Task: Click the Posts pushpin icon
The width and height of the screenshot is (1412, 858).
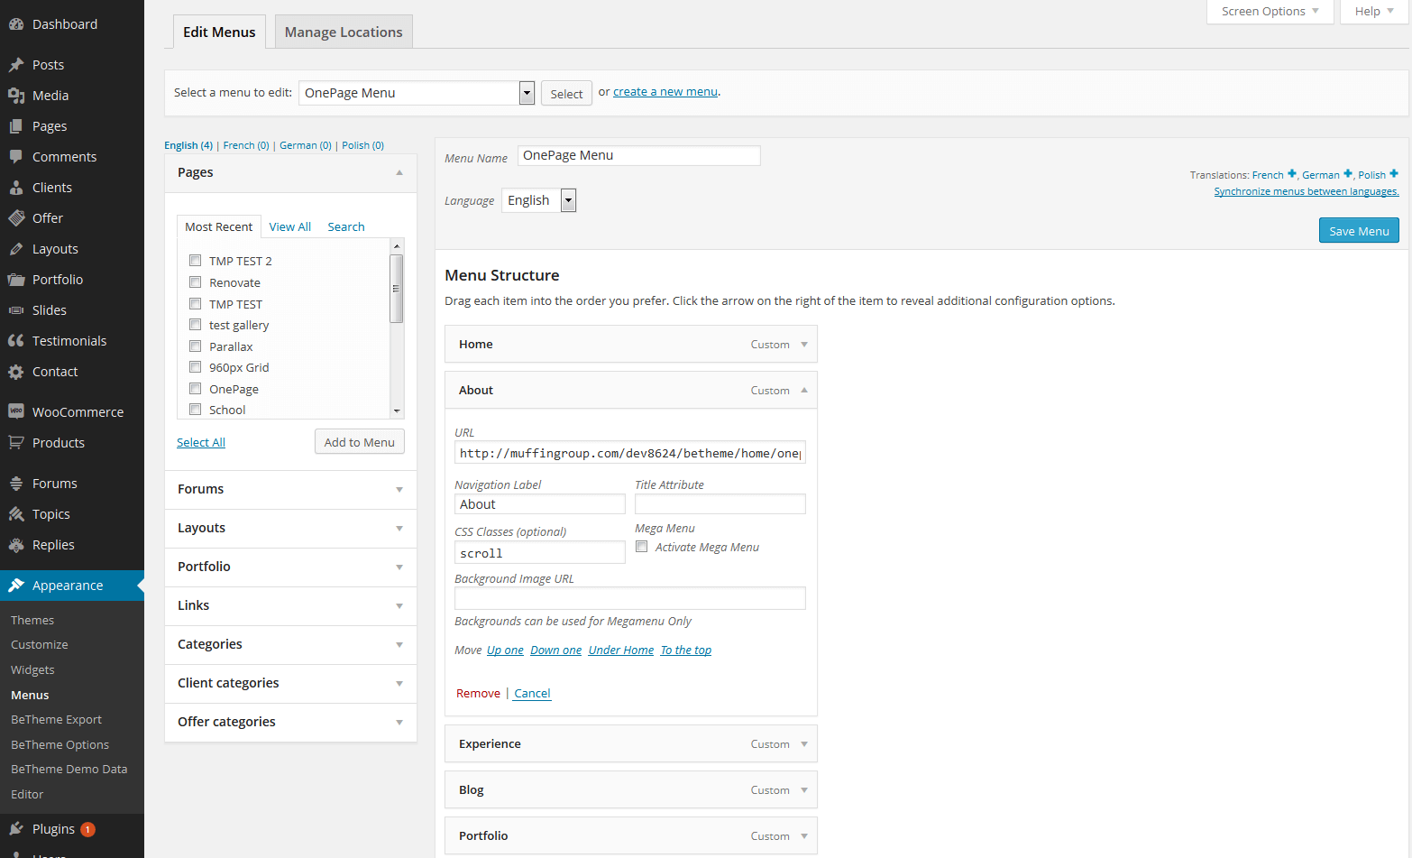Action: pos(16,65)
